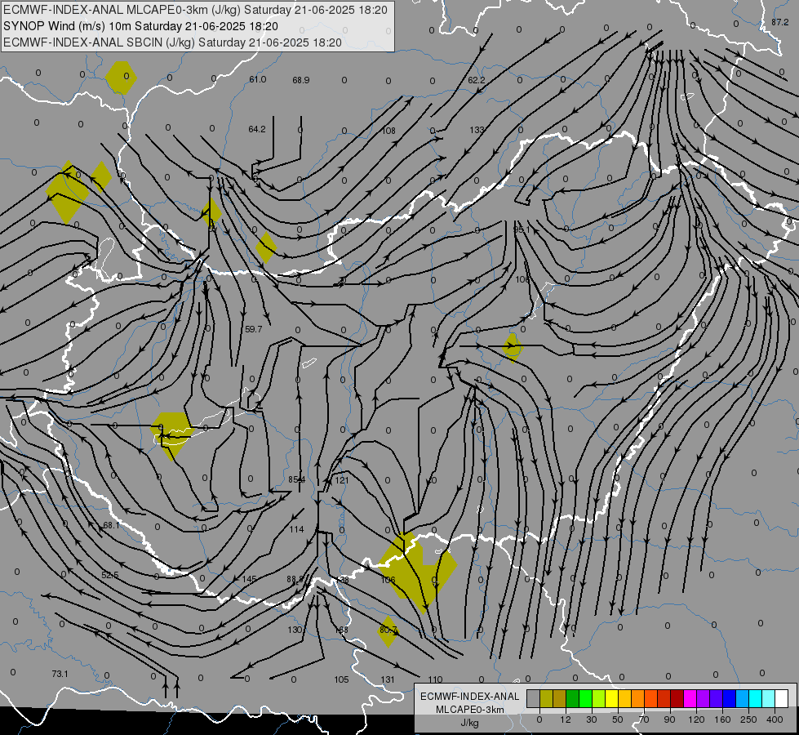Click the 'ECMWF-INDEX-ANAL SBCIN (J/kg)' header line

click(172, 42)
